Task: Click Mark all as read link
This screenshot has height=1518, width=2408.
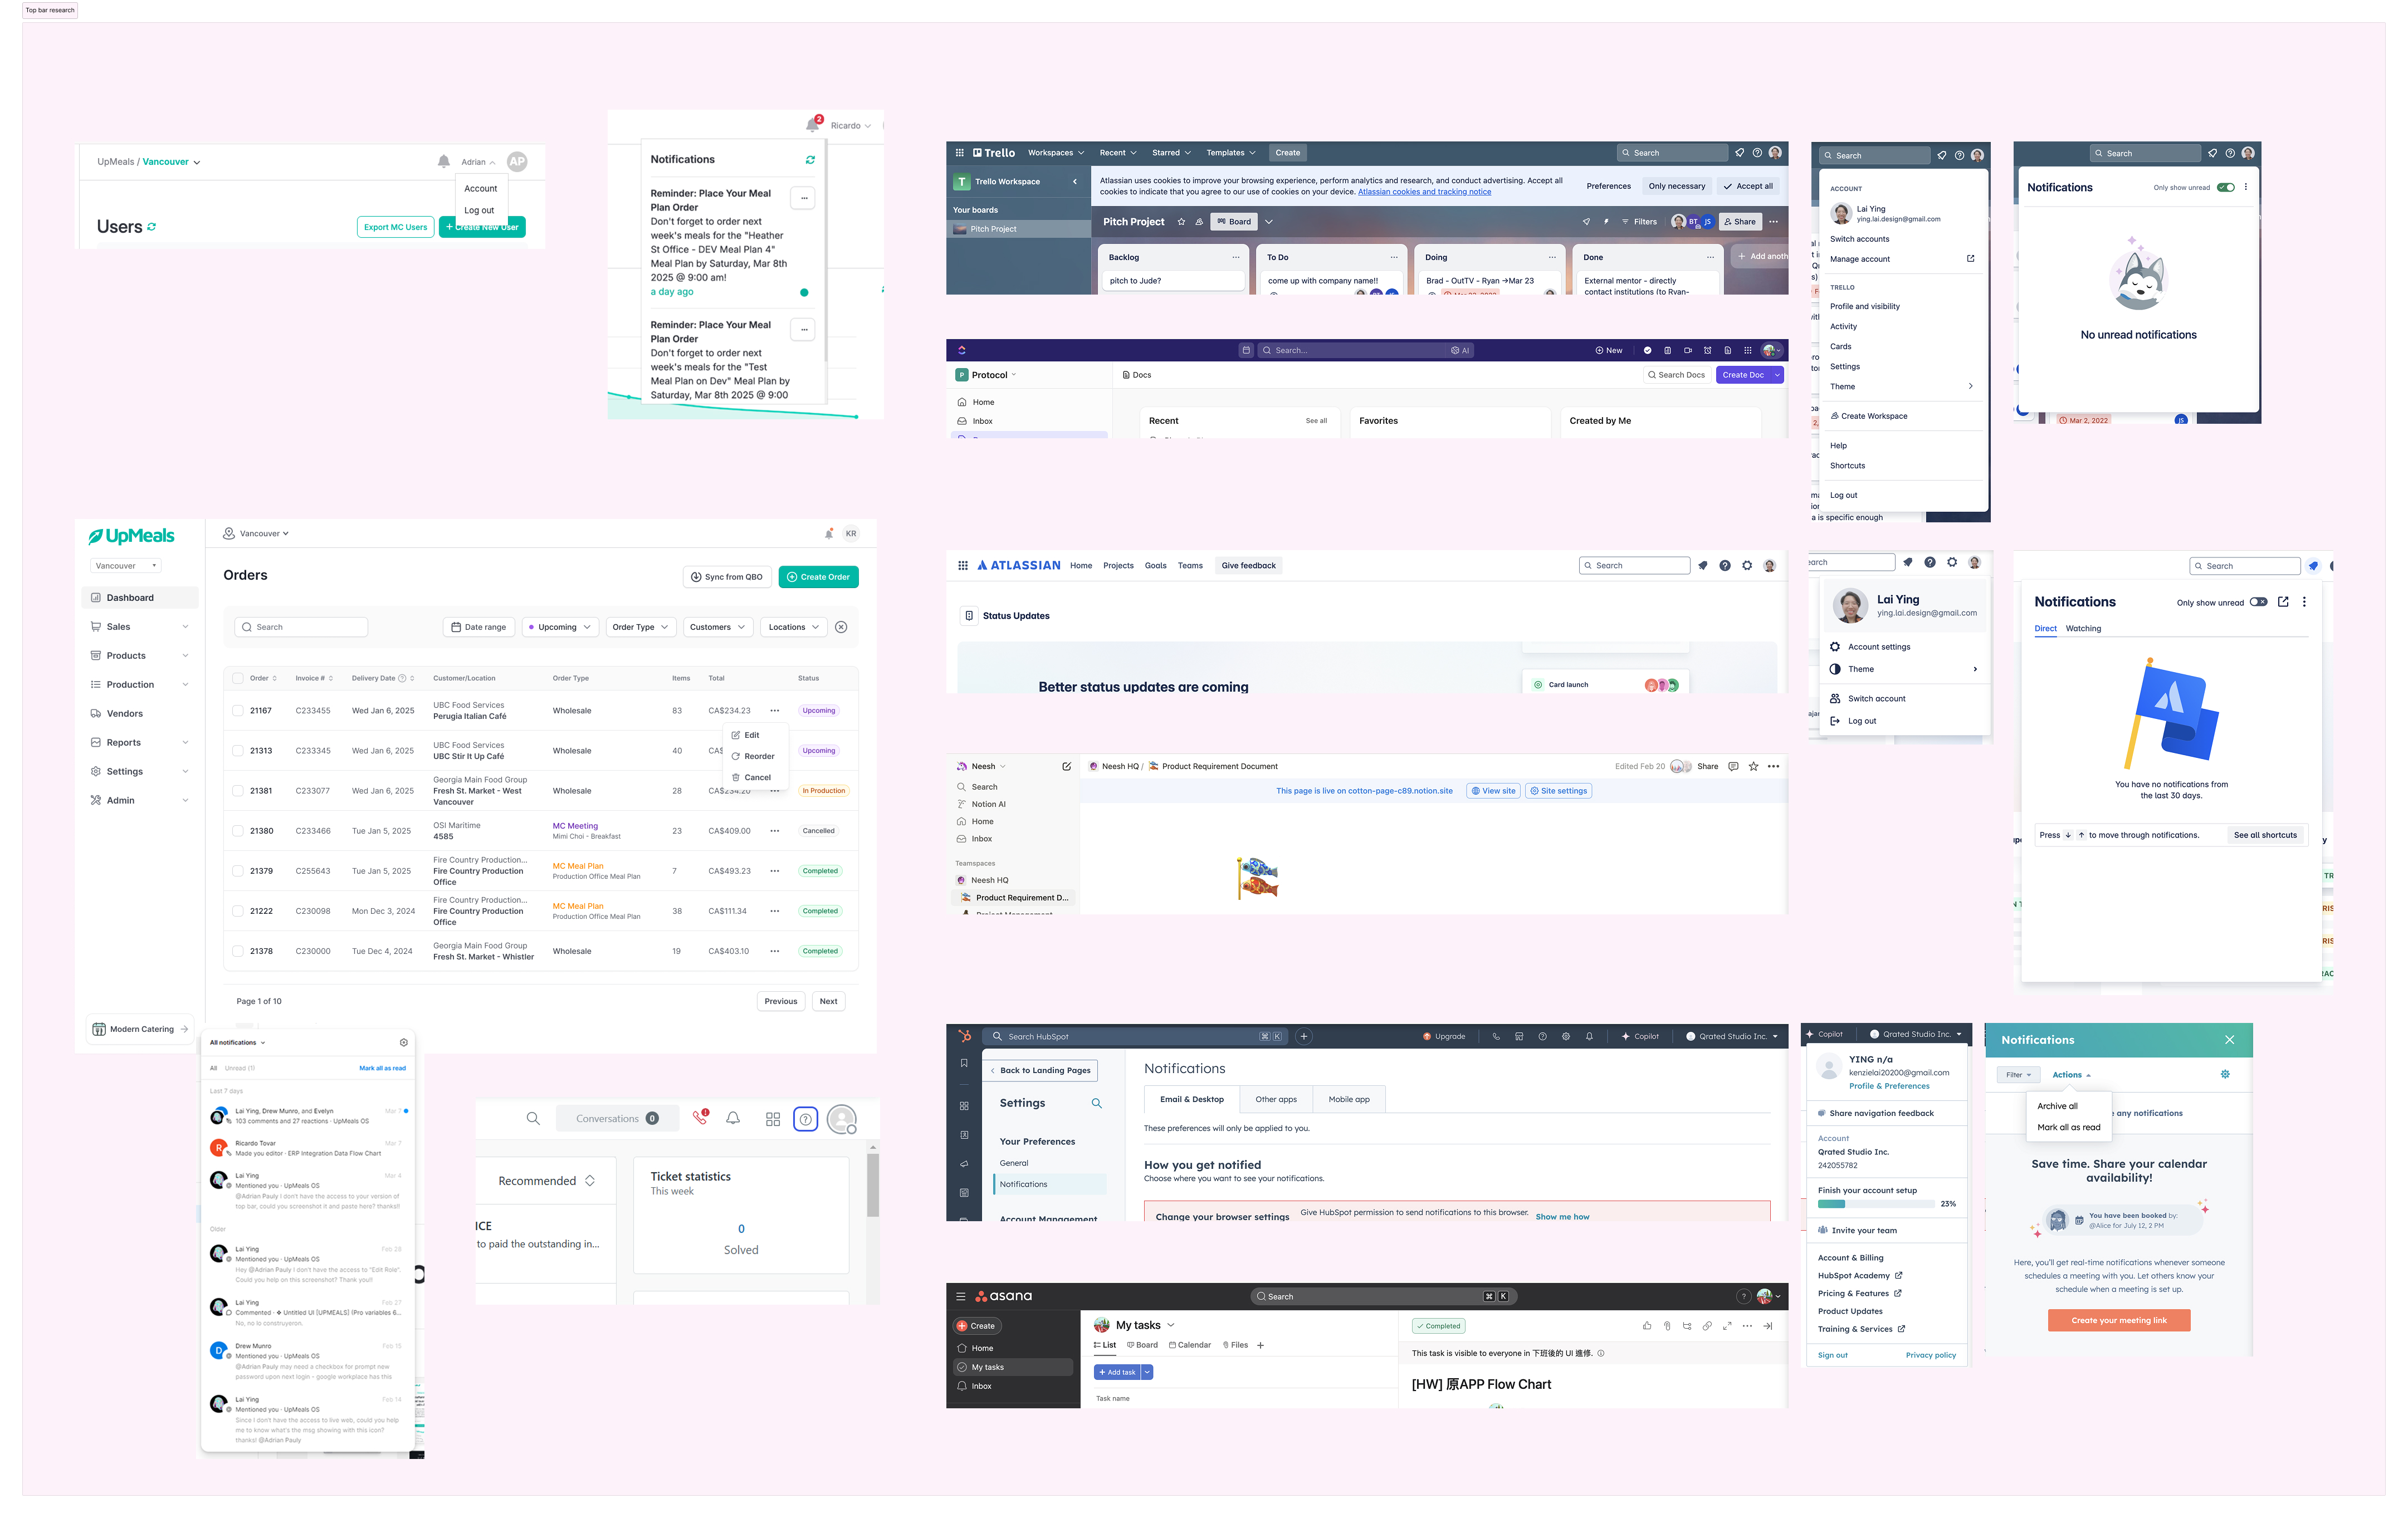Action: (383, 1068)
